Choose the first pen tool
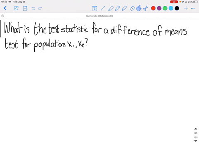199x149 pixels. (111, 8)
